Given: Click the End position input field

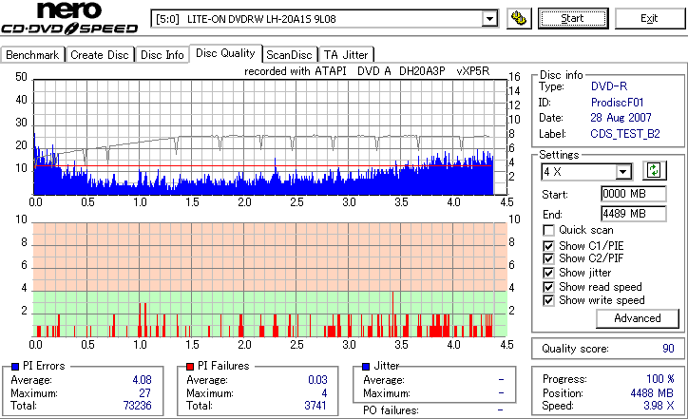Looking at the screenshot, I should tap(633, 214).
